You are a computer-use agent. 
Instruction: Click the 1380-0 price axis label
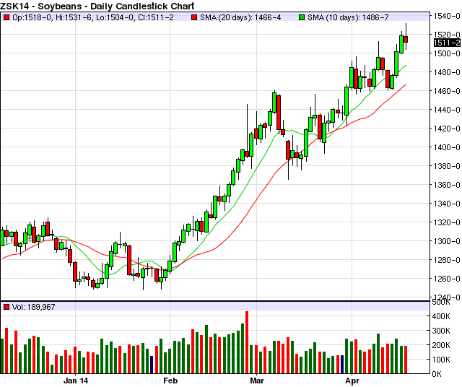pos(447,166)
